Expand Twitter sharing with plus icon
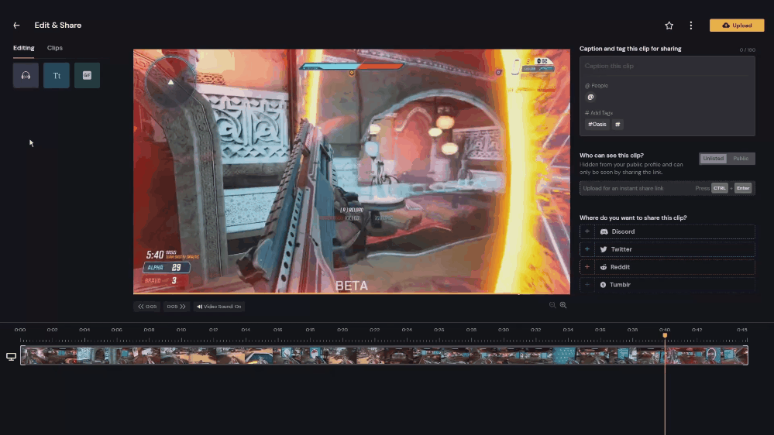This screenshot has width=774, height=435. (x=587, y=249)
